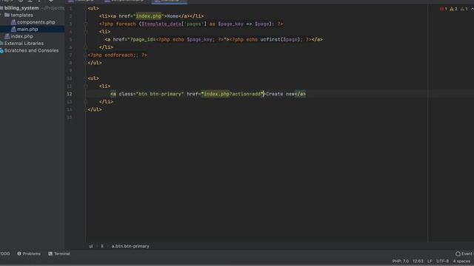
Task: Click the index.php file icon in tree
Action: 7,36
